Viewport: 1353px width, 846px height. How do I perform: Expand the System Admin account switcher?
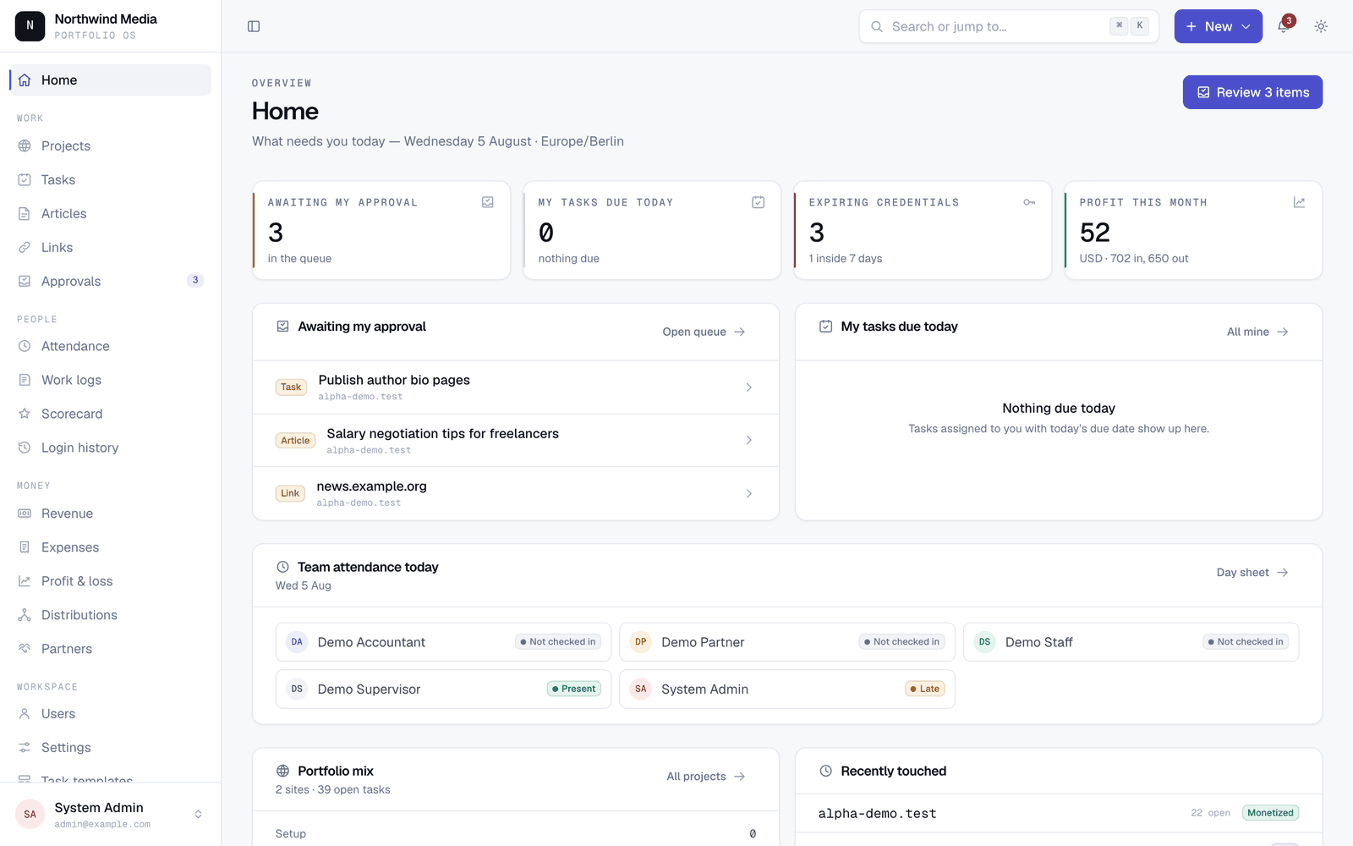[x=198, y=814]
